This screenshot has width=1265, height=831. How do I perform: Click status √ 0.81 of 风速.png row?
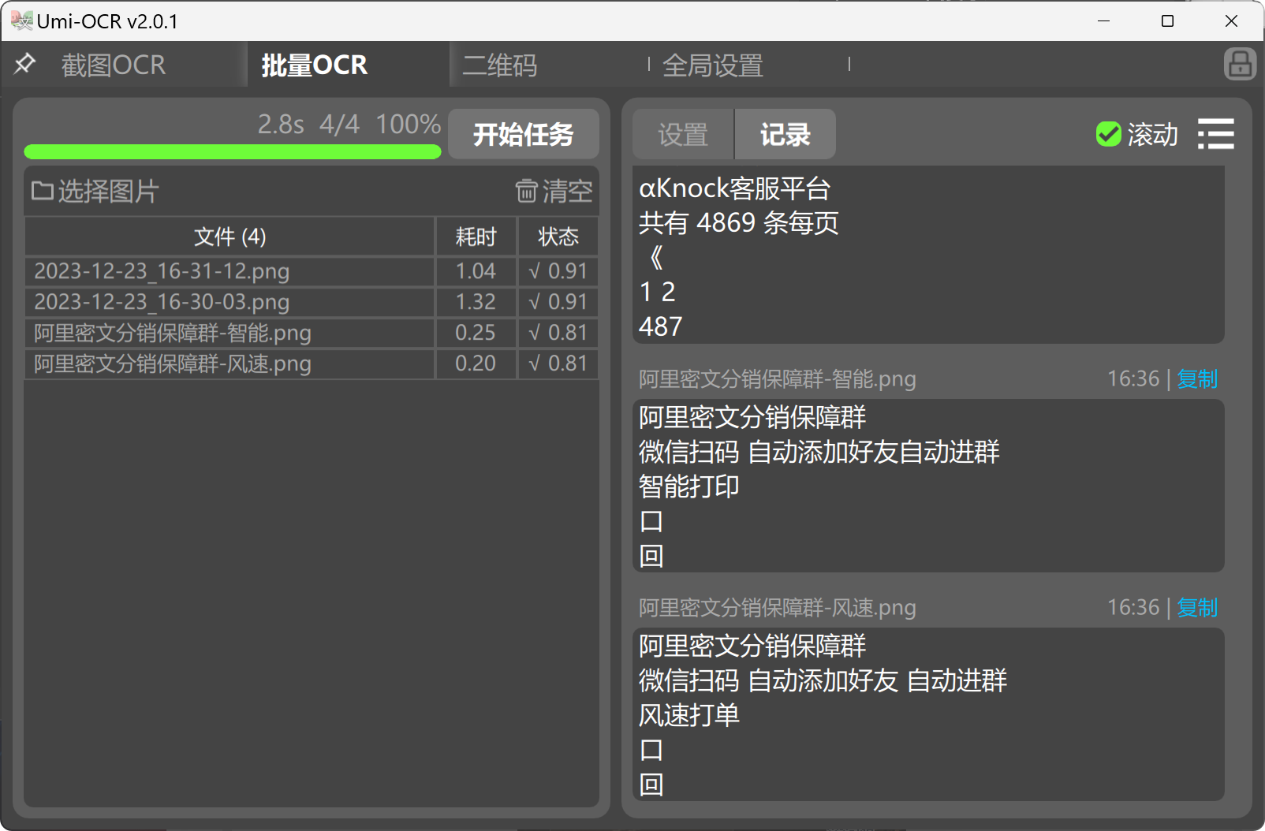click(558, 363)
